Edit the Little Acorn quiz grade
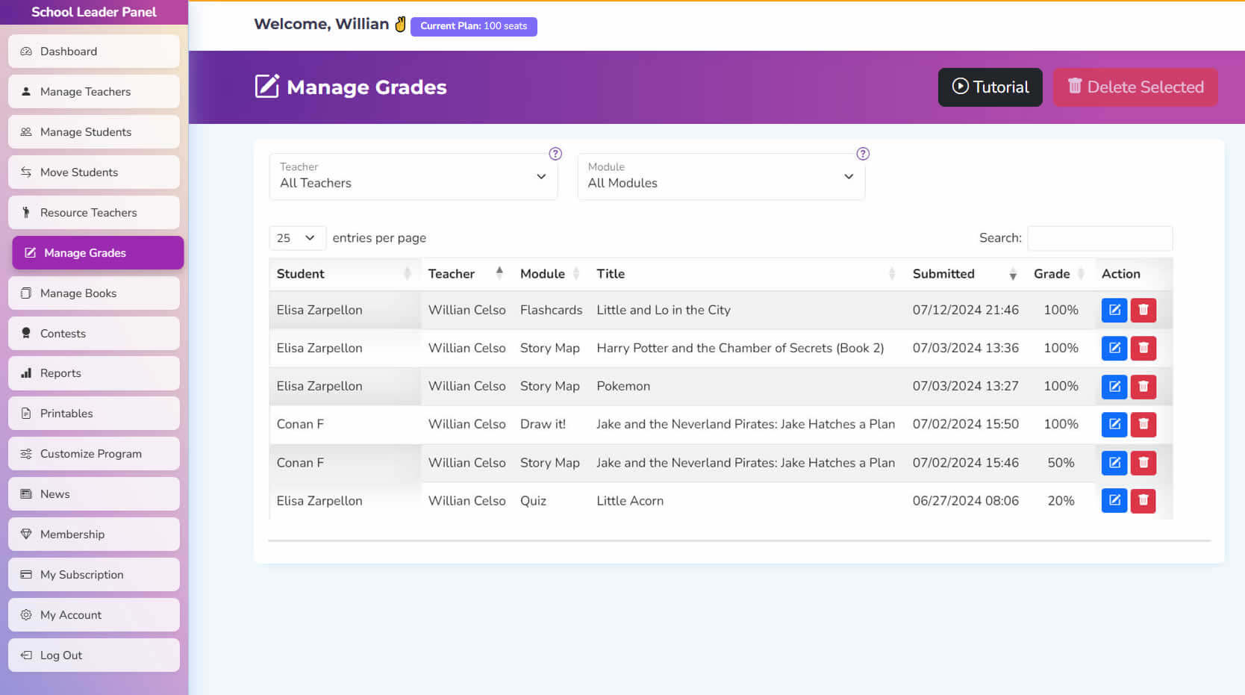 point(1114,501)
